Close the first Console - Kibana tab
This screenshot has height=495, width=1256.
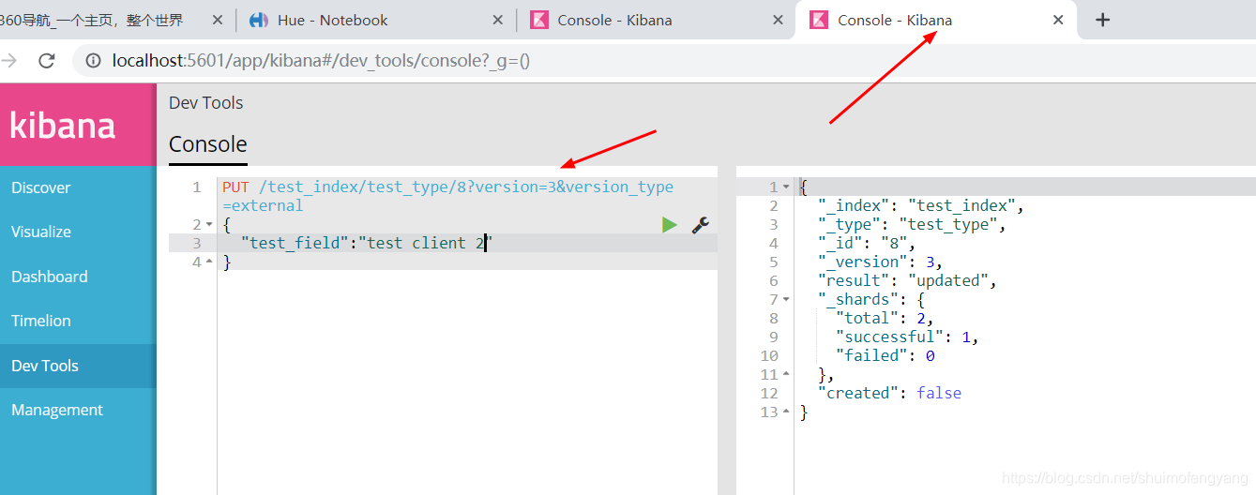(x=778, y=20)
